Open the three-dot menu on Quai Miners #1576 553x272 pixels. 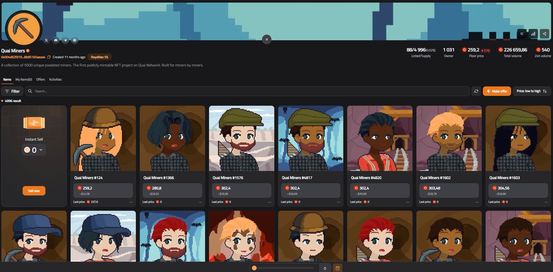coord(269,202)
